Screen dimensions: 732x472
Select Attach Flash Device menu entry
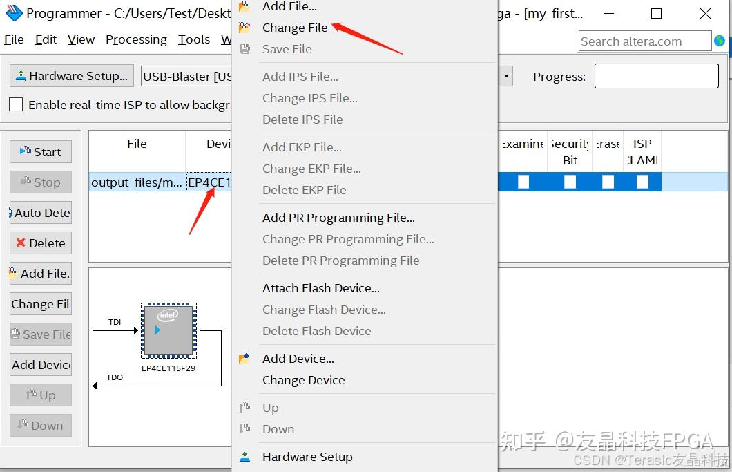pyautogui.click(x=320, y=288)
